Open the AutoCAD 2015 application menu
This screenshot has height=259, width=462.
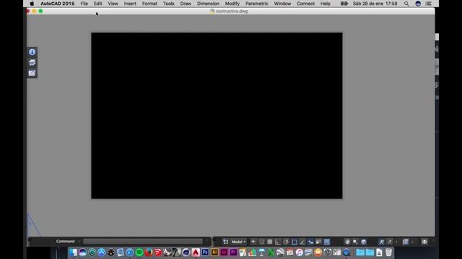tap(58, 4)
